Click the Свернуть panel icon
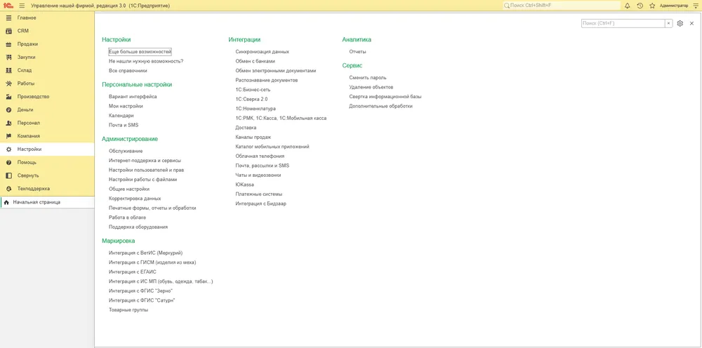 8,175
